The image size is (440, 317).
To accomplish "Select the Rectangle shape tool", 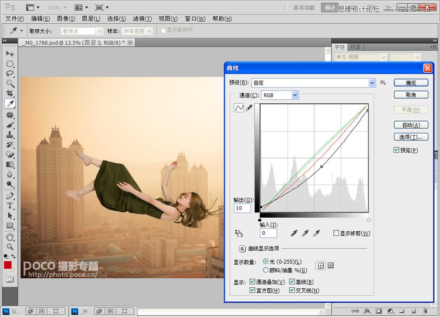I will click(10, 225).
